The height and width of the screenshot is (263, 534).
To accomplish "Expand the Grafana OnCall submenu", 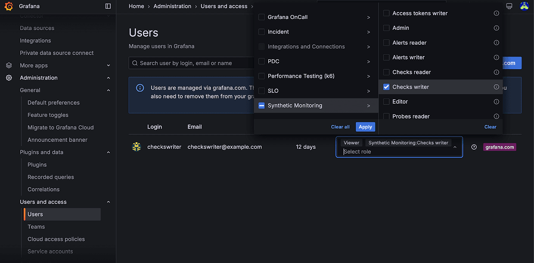I will (x=368, y=17).
